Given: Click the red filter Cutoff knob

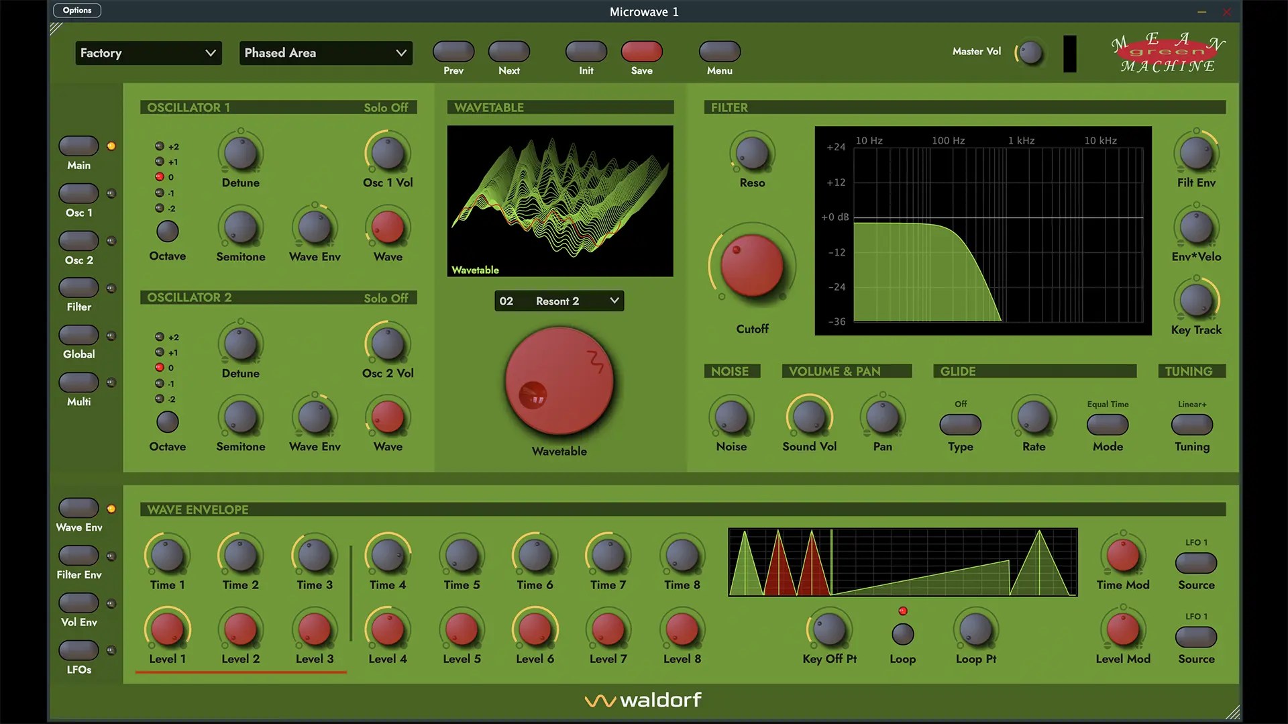Looking at the screenshot, I should tap(752, 266).
